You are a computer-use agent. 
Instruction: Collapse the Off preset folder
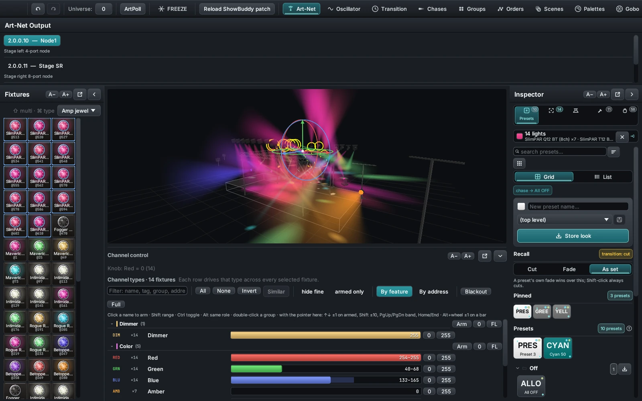pyautogui.click(x=518, y=368)
